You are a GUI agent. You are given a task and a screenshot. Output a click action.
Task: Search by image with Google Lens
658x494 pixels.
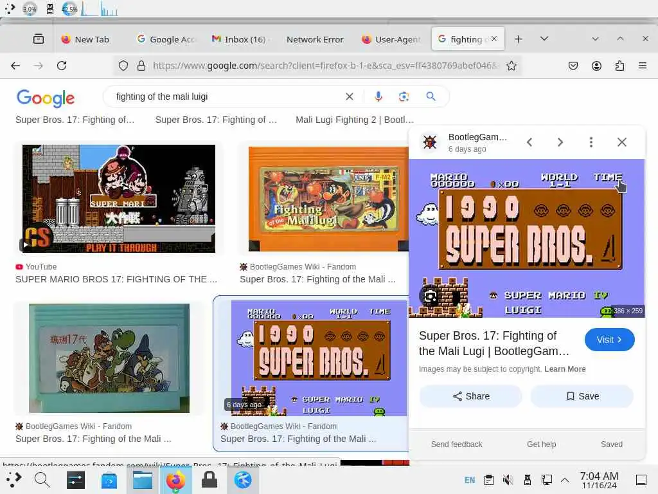point(404,96)
